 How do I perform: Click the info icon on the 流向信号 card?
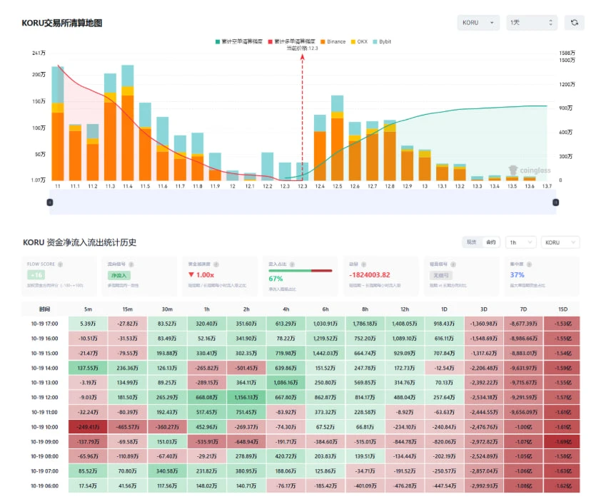coord(131,264)
